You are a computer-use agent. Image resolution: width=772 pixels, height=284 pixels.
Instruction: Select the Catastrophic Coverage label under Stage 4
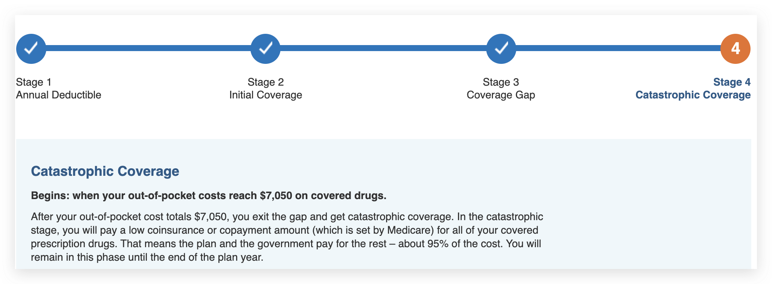[x=693, y=95]
